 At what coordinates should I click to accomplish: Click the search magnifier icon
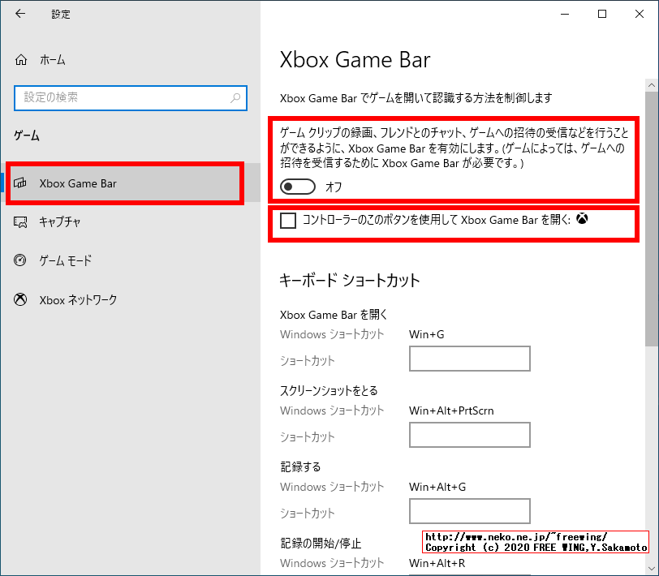[x=235, y=97]
